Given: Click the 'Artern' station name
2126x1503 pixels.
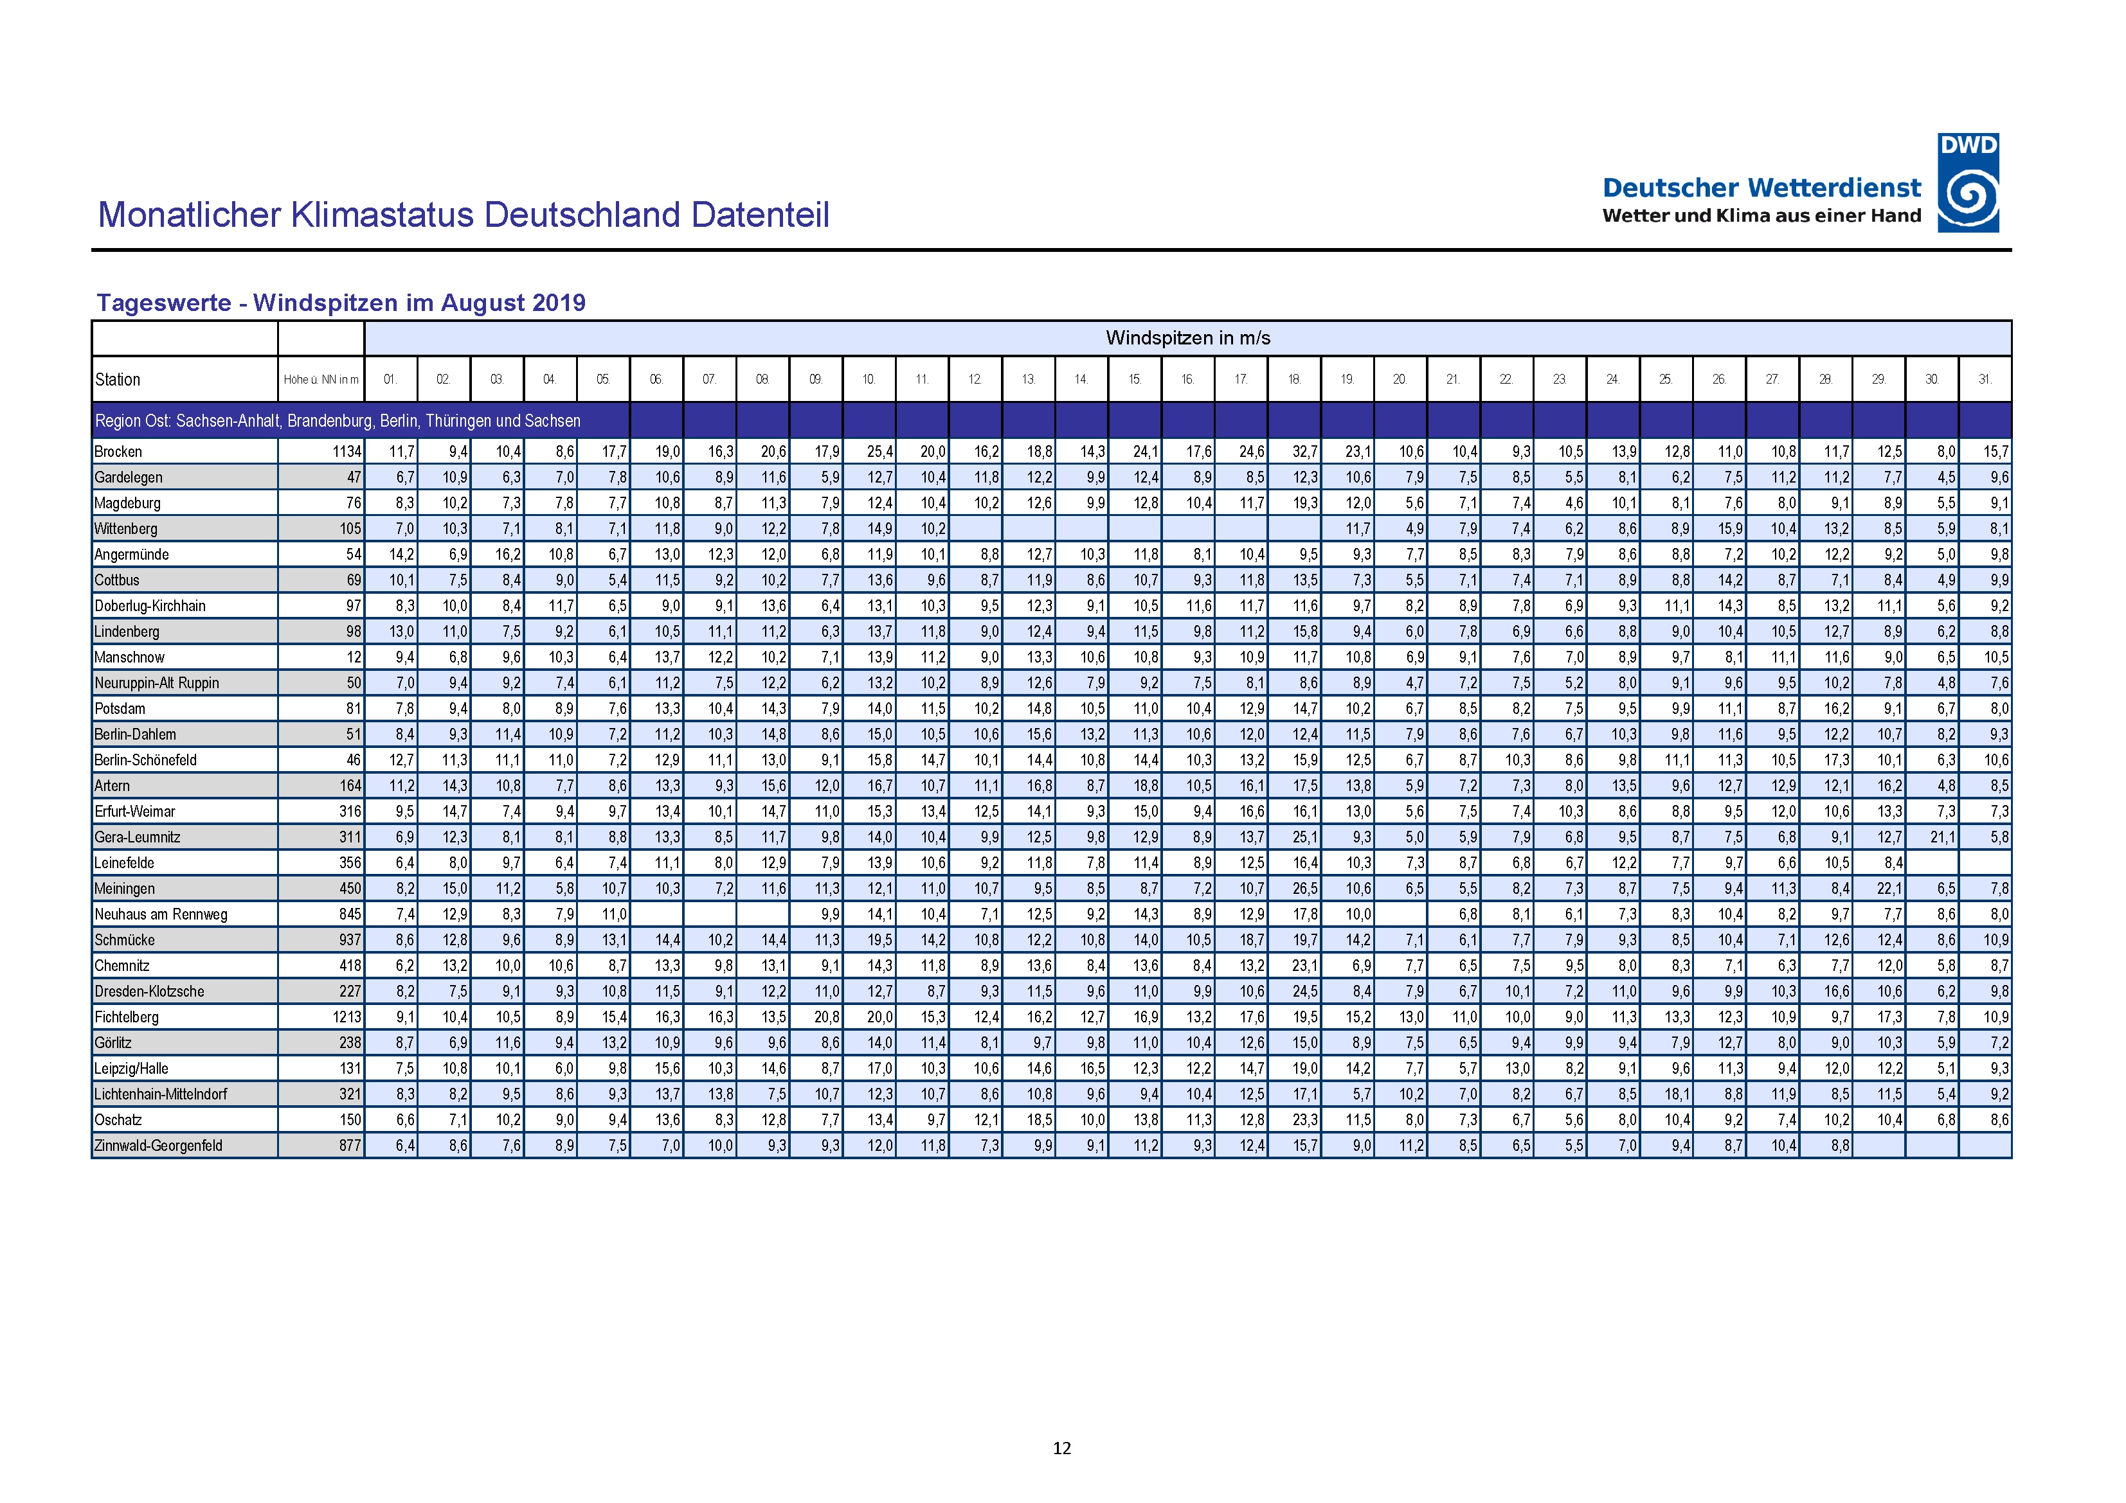Looking at the screenshot, I should pos(112,786).
